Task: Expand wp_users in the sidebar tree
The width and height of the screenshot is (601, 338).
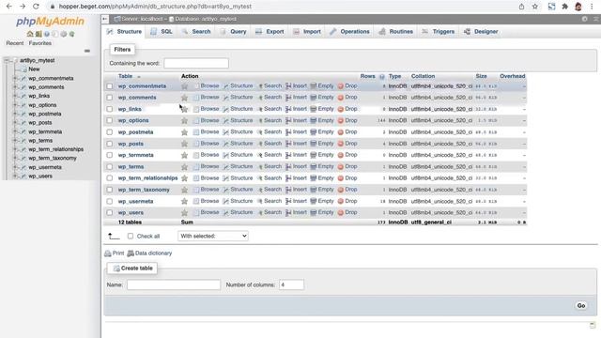Action: (15, 177)
